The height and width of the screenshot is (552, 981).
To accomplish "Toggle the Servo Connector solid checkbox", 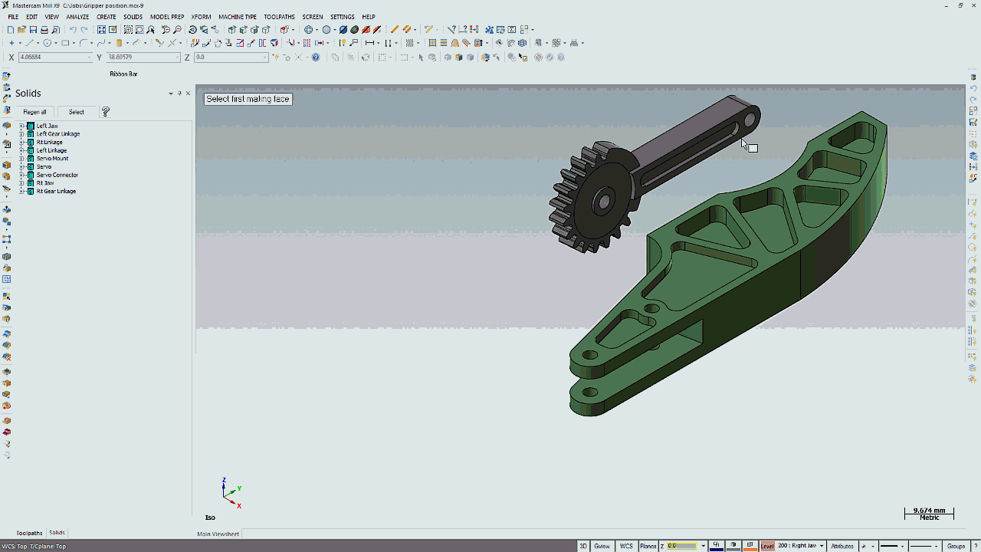I will coord(31,175).
